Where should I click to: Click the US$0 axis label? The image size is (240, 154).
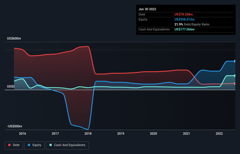(11, 86)
